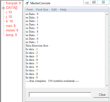Click the line 'isi Data : 9'

coord(32,14)
